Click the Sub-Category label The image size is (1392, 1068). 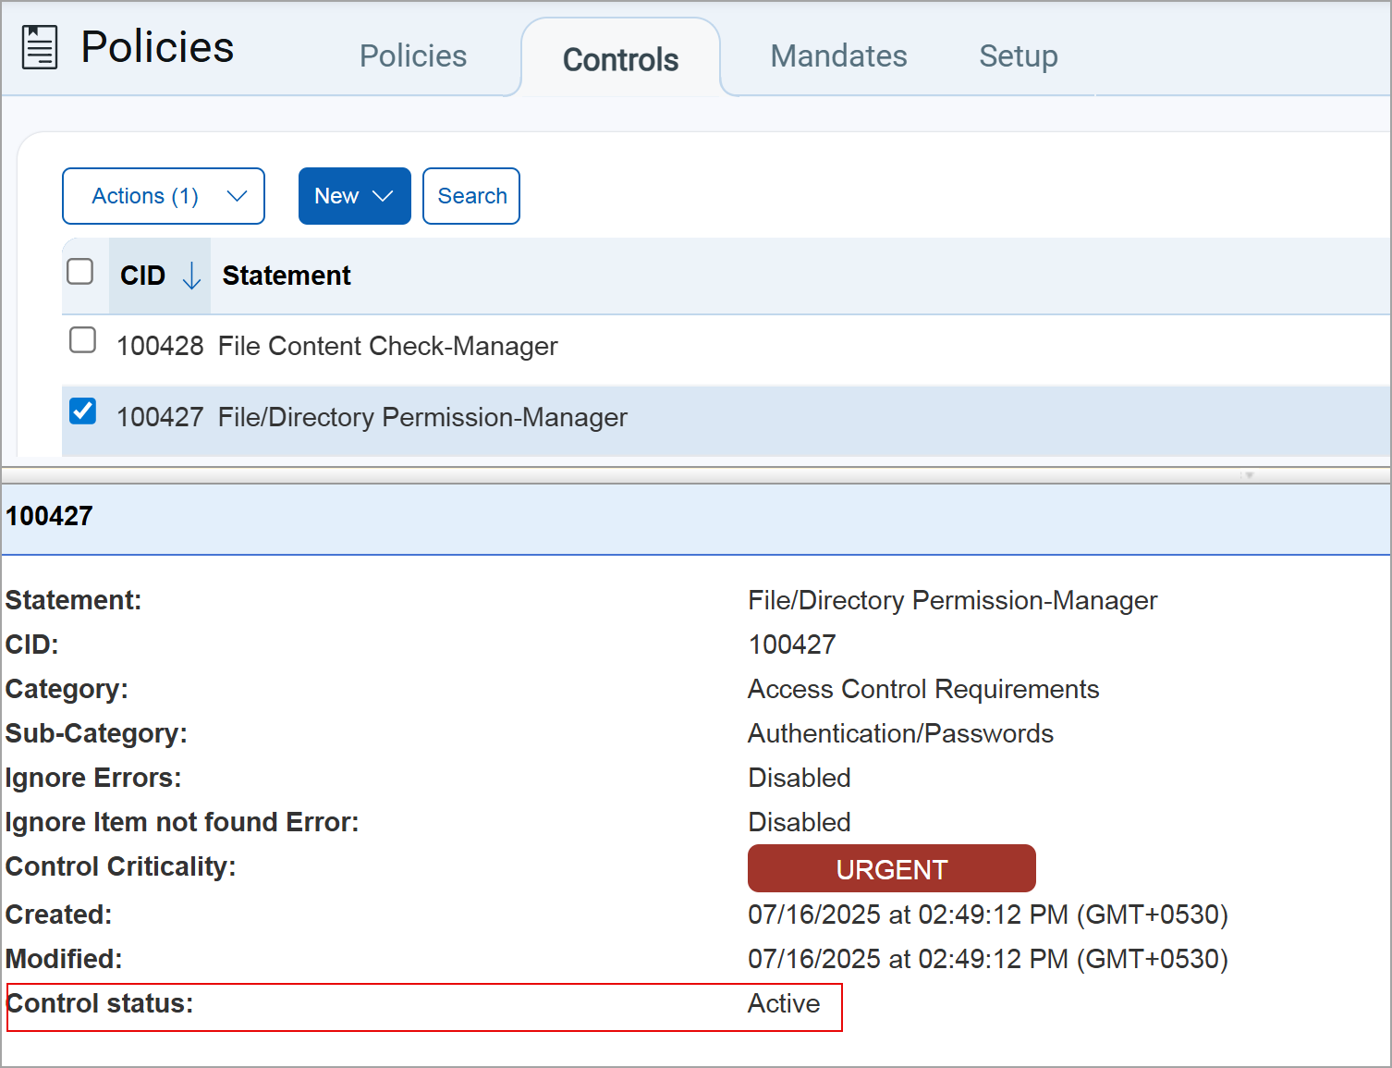(x=96, y=733)
